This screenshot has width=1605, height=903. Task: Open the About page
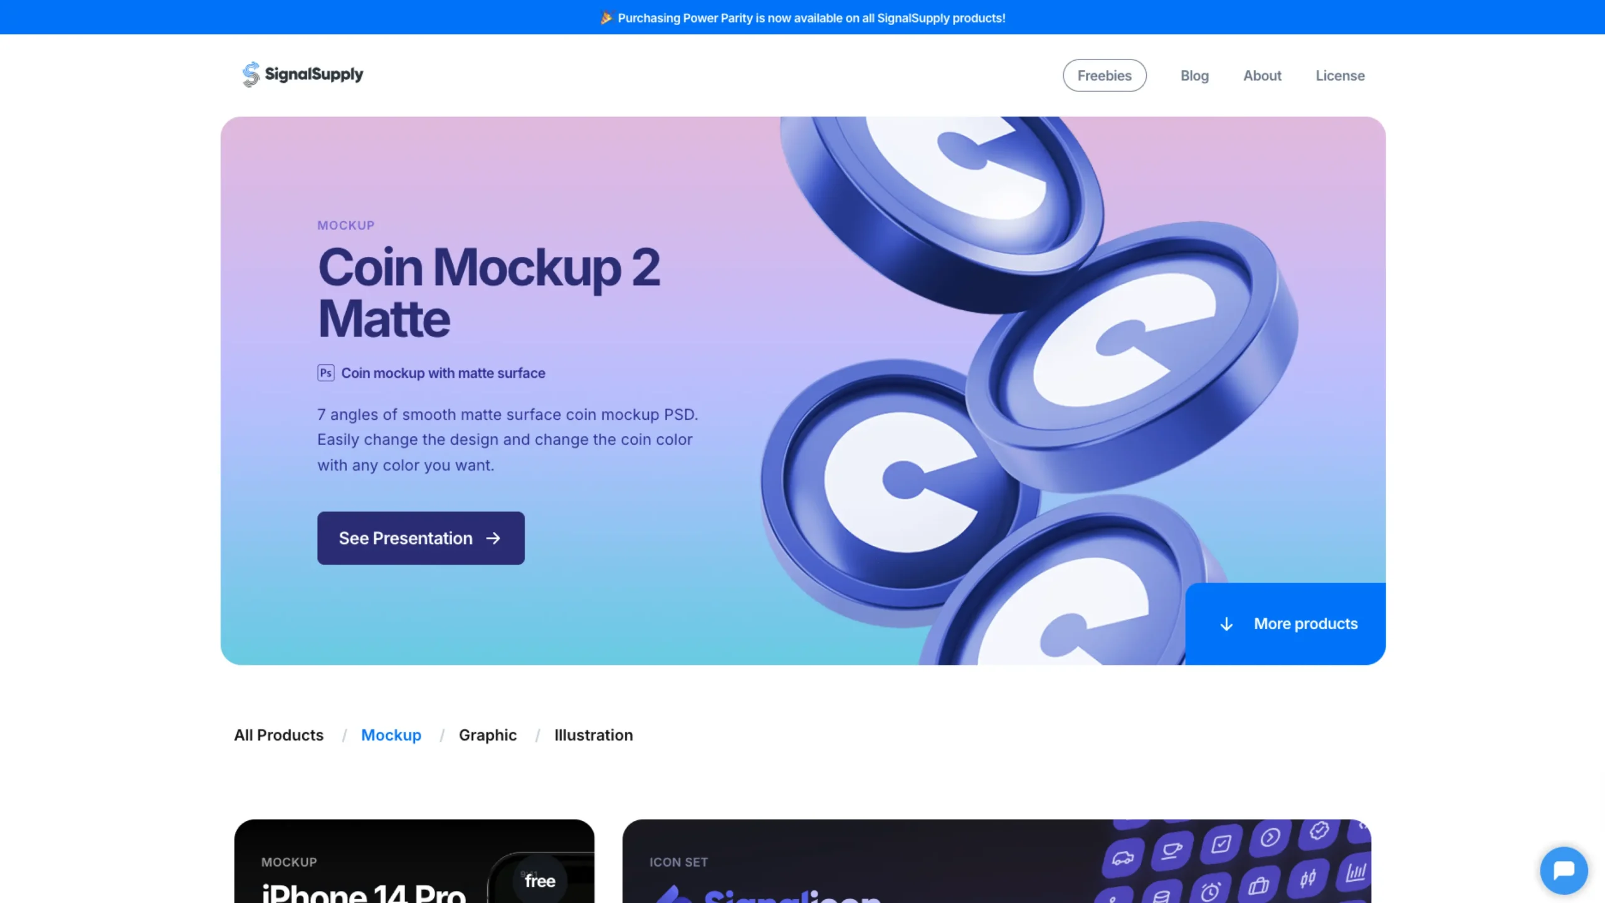1262,75
